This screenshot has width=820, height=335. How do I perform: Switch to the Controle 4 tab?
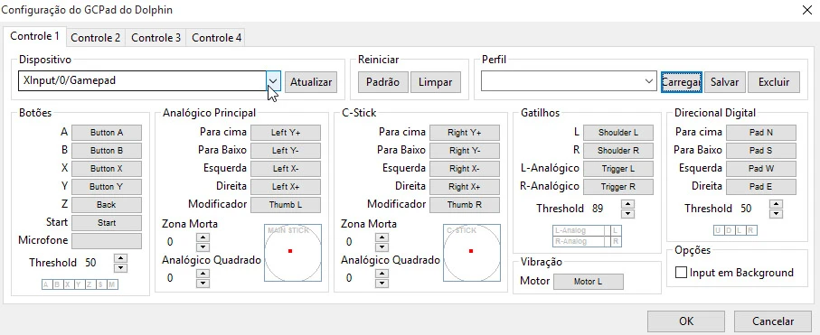tap(216, 38)
